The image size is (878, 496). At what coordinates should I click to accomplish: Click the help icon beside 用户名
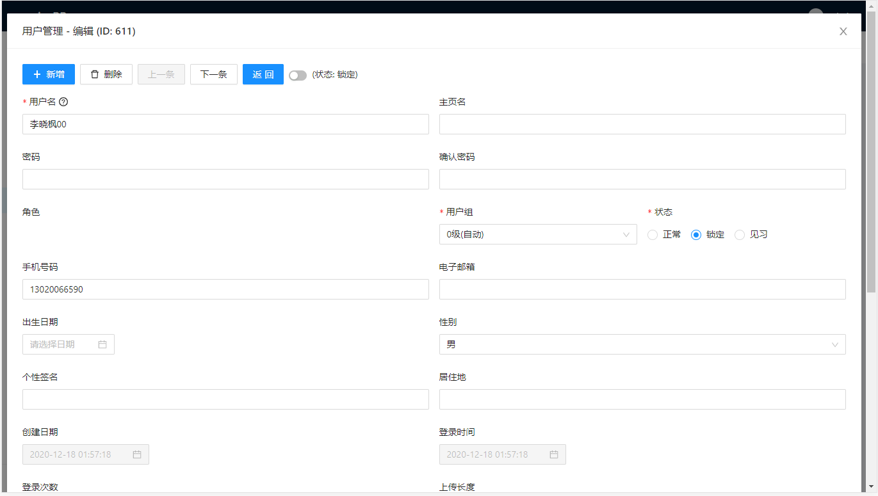tap(63, 102)
